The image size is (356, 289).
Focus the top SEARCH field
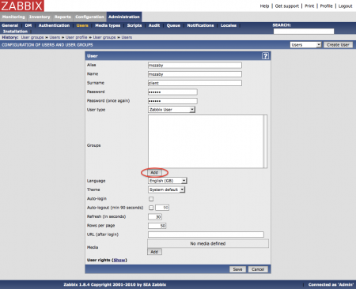(x=304, y=32)
